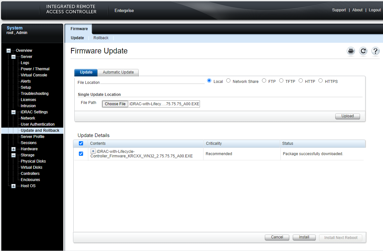Screen dimensions: 383x251
Task: Collapse the Storage tree node
Action: [13, 155]
